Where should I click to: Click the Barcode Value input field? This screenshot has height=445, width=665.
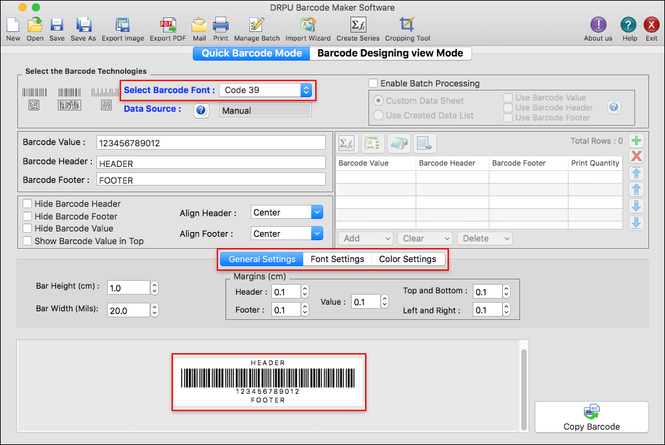(211, 143)
